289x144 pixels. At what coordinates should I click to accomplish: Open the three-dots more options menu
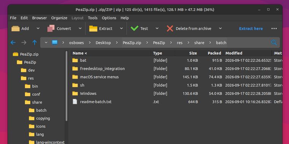pyautogui.click(x=274, y=28)
